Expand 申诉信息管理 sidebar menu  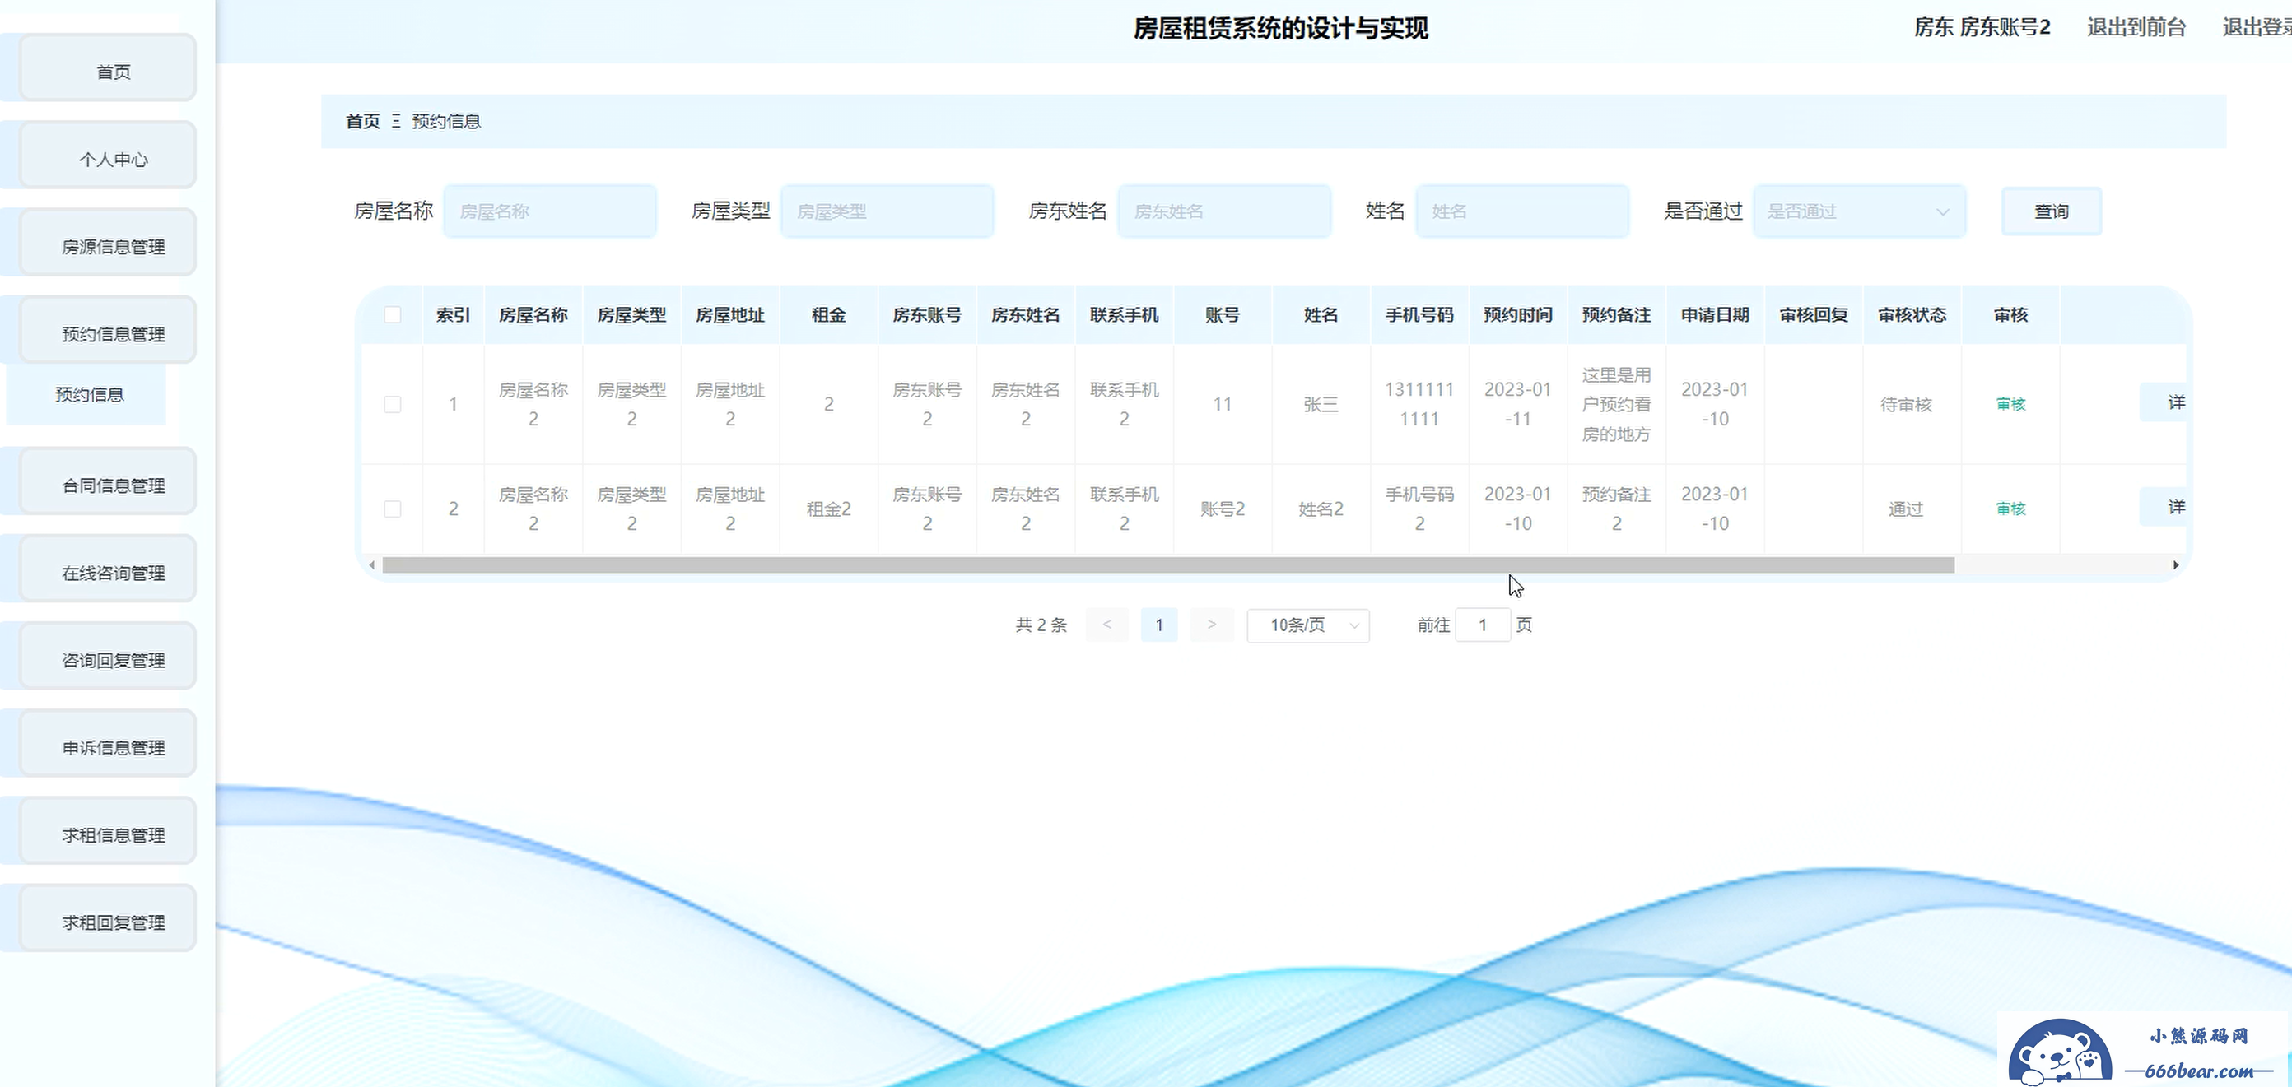(x=108, y=744)
